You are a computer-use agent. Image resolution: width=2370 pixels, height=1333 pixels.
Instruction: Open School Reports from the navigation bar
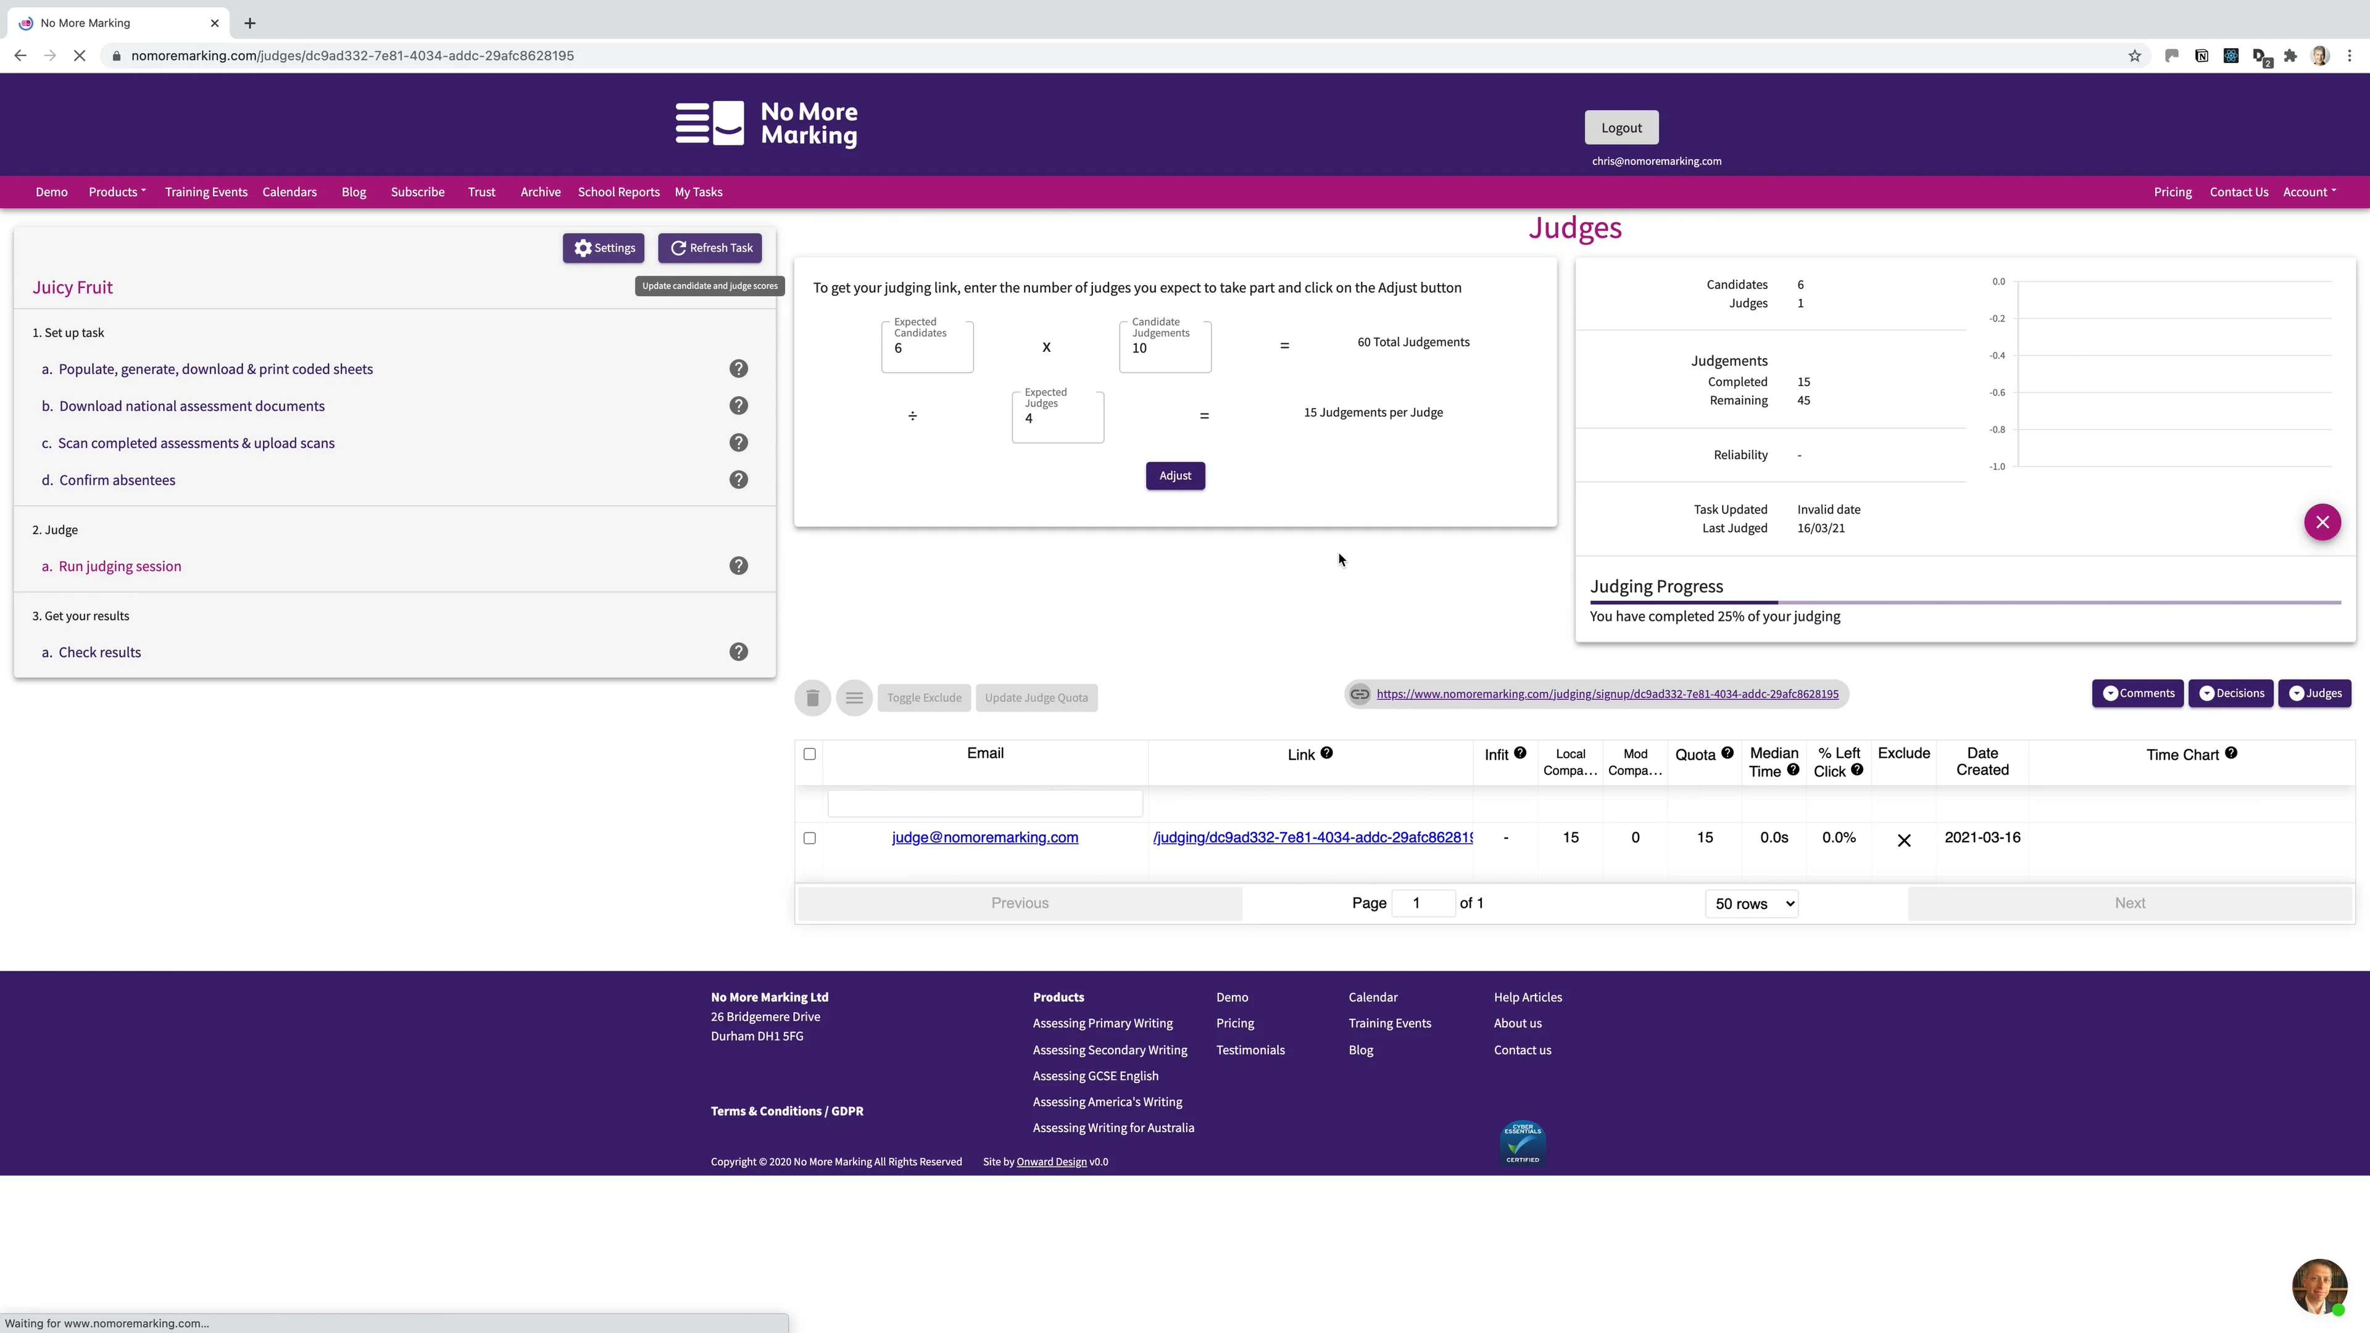618,193
